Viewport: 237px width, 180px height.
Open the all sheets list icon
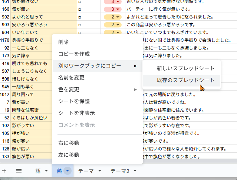[19, 171]
